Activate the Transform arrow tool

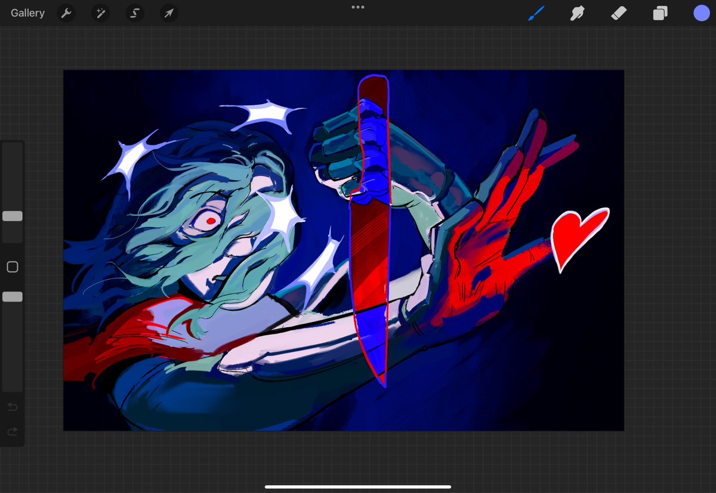coord(169,13)
